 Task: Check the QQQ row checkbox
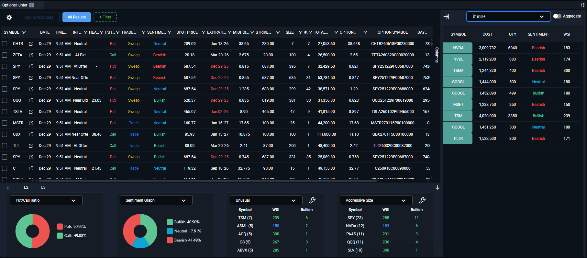coord(5,100)
